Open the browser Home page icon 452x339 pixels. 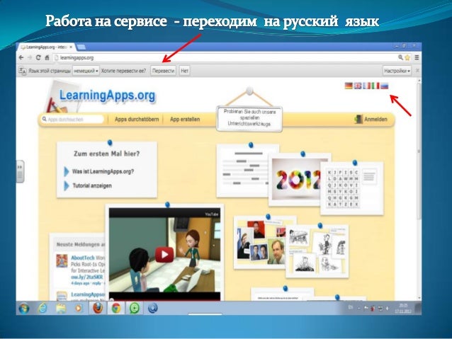(x=47, y=57)
